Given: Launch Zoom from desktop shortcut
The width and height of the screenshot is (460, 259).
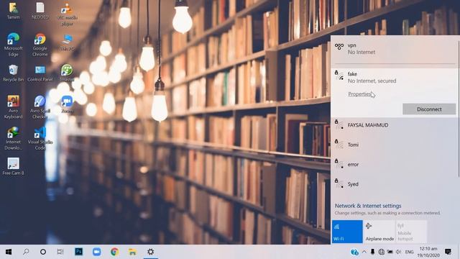Looking at the screenshot, I should (x=67, y=104).
